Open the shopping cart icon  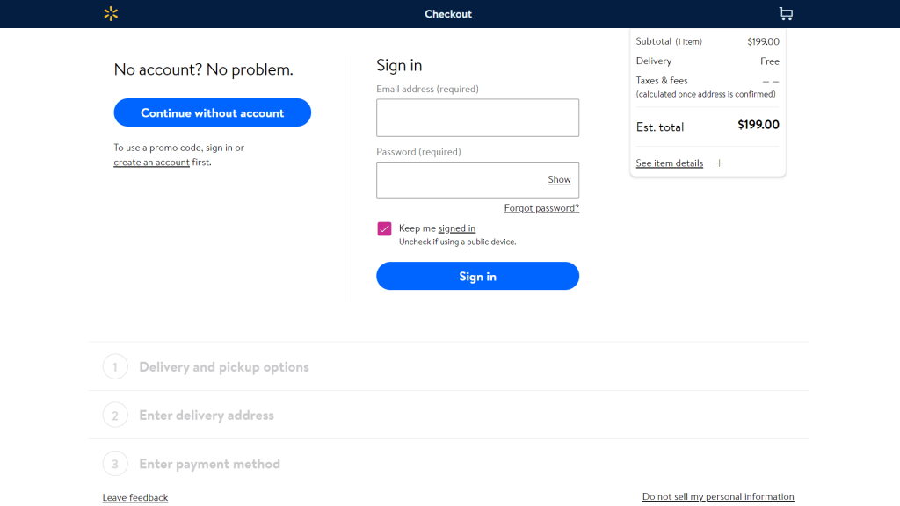pos(785,14)
